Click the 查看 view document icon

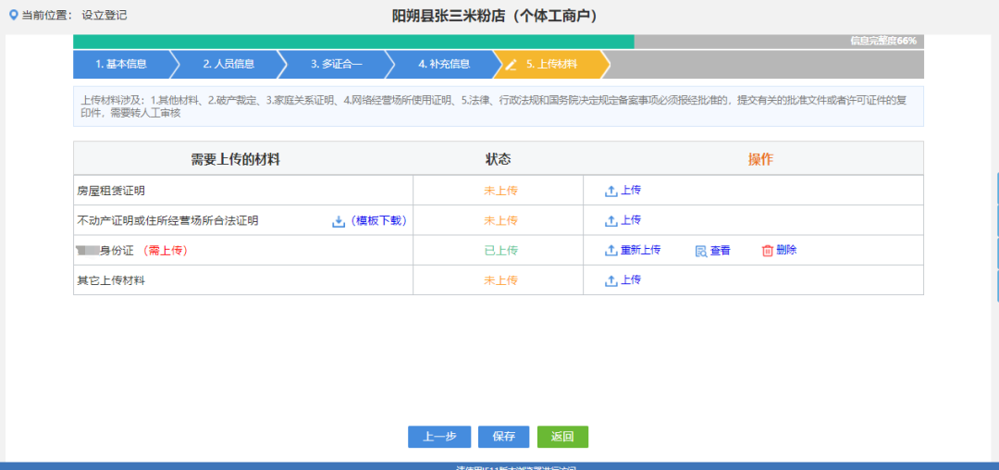701,251
